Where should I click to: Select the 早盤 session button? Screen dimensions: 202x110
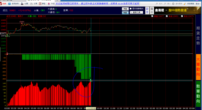125,9
